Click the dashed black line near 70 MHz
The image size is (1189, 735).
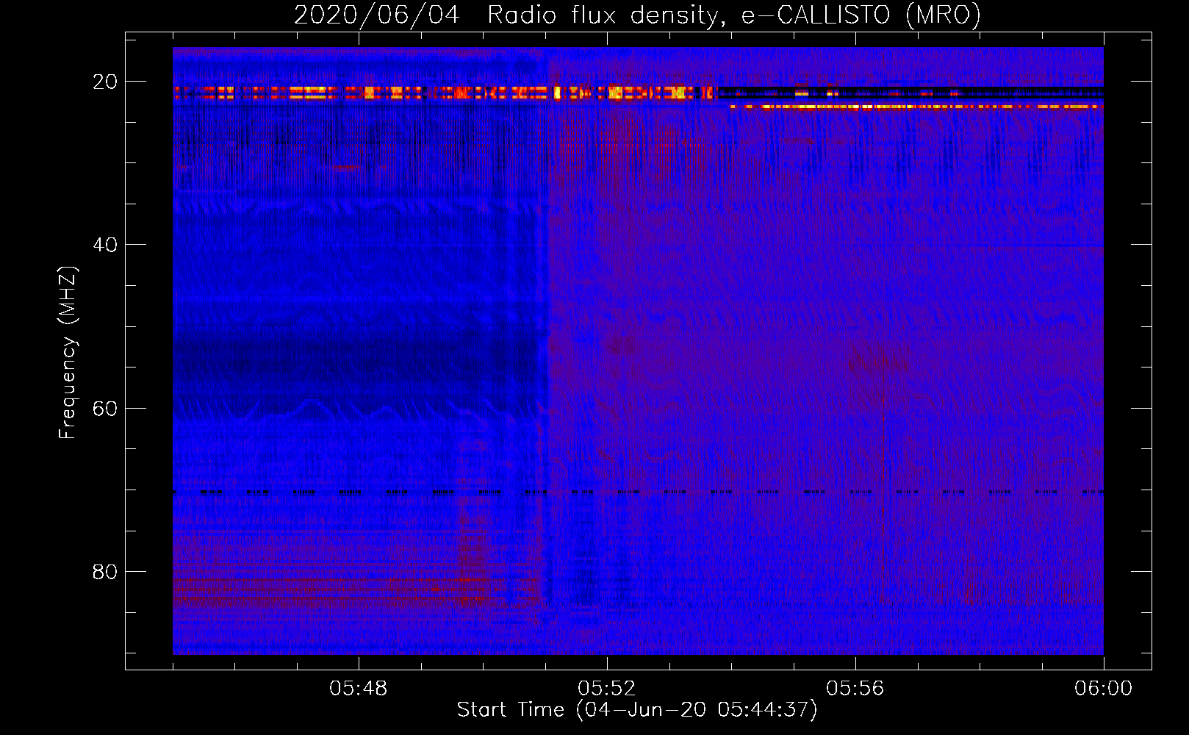coord(638,492)
